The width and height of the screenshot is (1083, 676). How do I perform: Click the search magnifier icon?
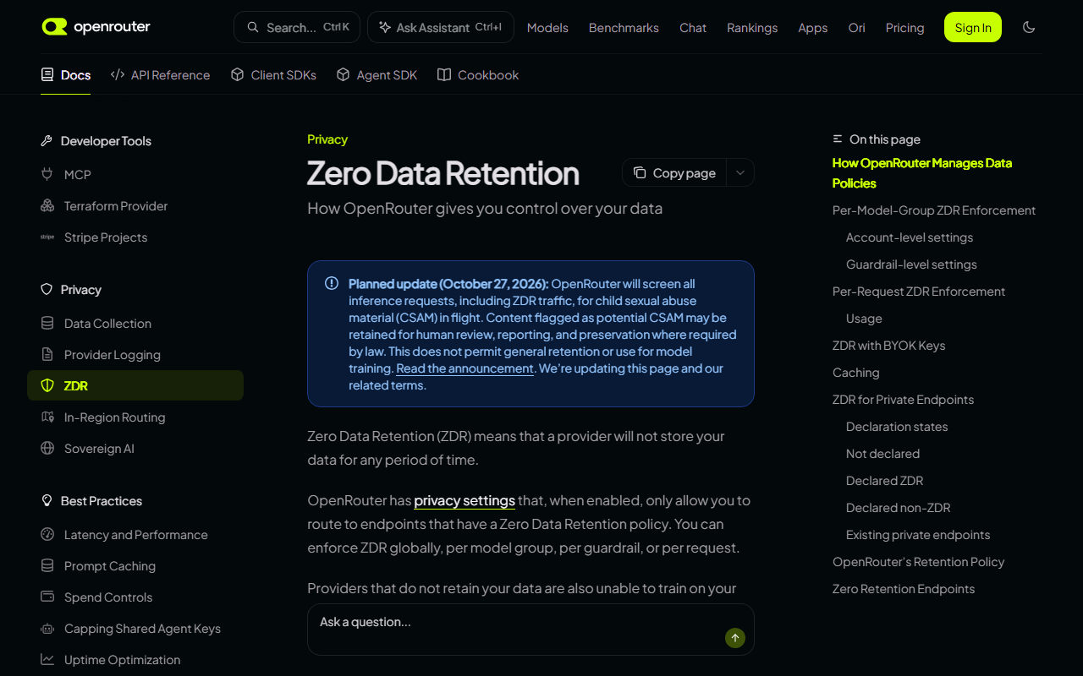(253, 27)
